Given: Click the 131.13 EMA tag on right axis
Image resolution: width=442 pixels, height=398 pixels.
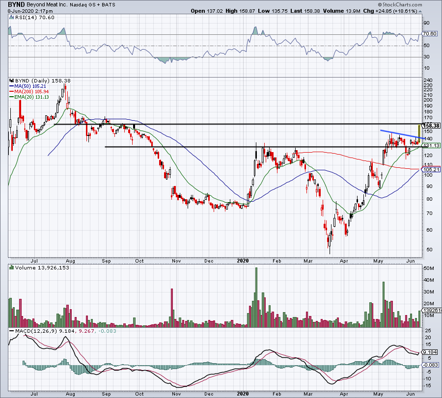Looking at the screenshot, I should point(431,146).
